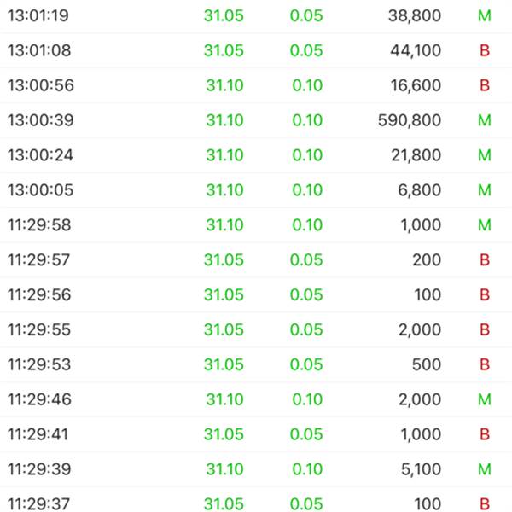Click the 590,800 volume entry
Viewport: 512px width, 512px height.
tap(410, 120)
